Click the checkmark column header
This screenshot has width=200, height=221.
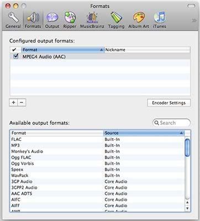14,50
